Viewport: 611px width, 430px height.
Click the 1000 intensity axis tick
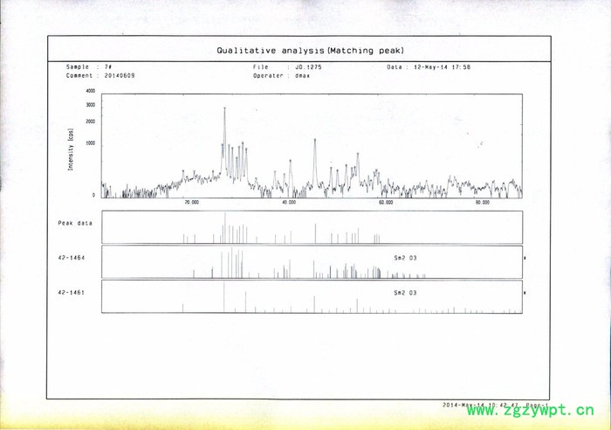click(x=91, y=142)
